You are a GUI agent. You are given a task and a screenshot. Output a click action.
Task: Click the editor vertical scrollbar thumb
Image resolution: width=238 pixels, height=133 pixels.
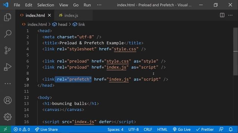coord(235,51)
